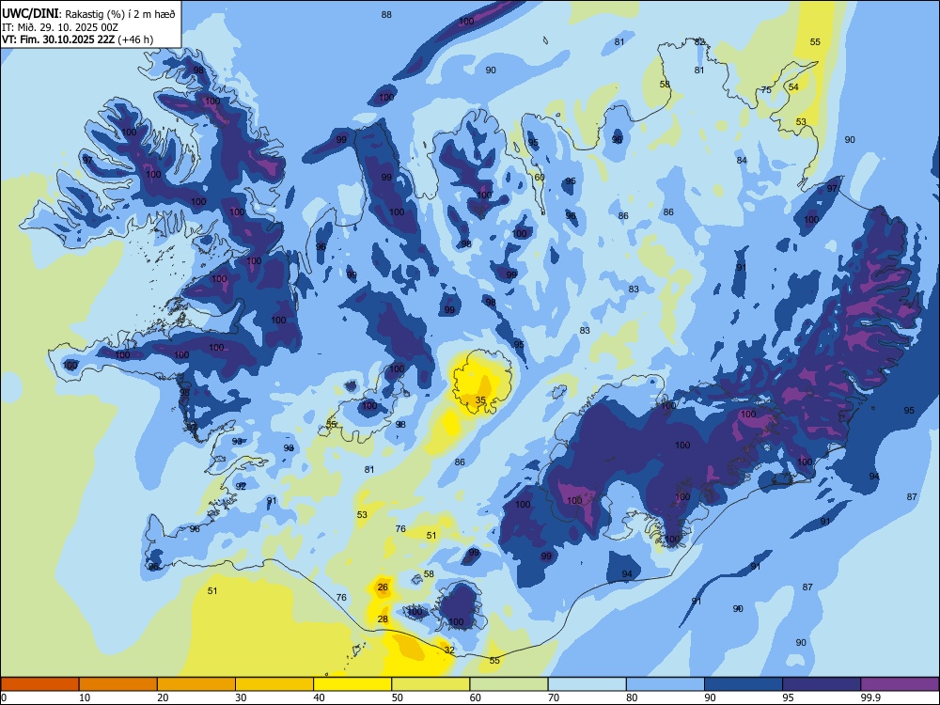Viewport: 940px width, 705px height.
Task: Click the humidity value '75' in the northeast
Action: [766, 90]
